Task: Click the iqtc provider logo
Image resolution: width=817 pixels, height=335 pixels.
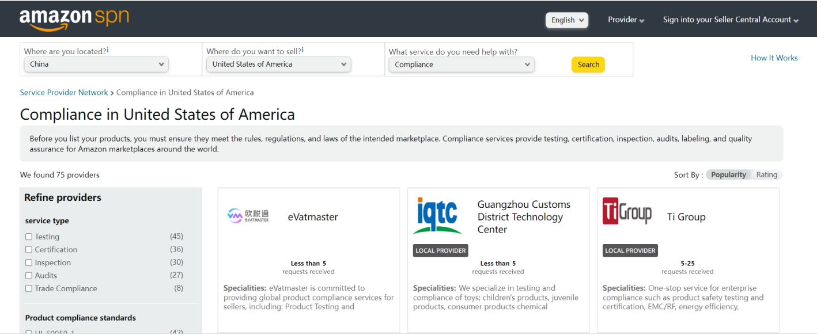Action: pyautogui.click(x=437, y=216)
